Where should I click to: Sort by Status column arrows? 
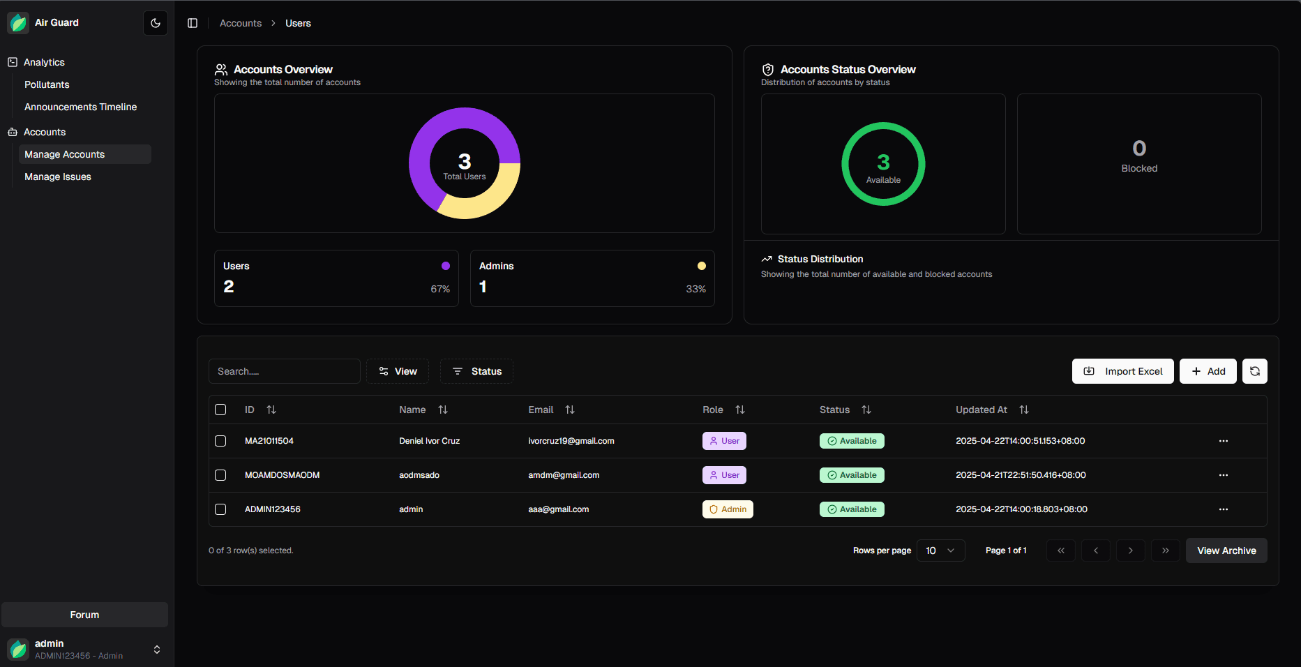pyautogui.click(x=866, y=410)
